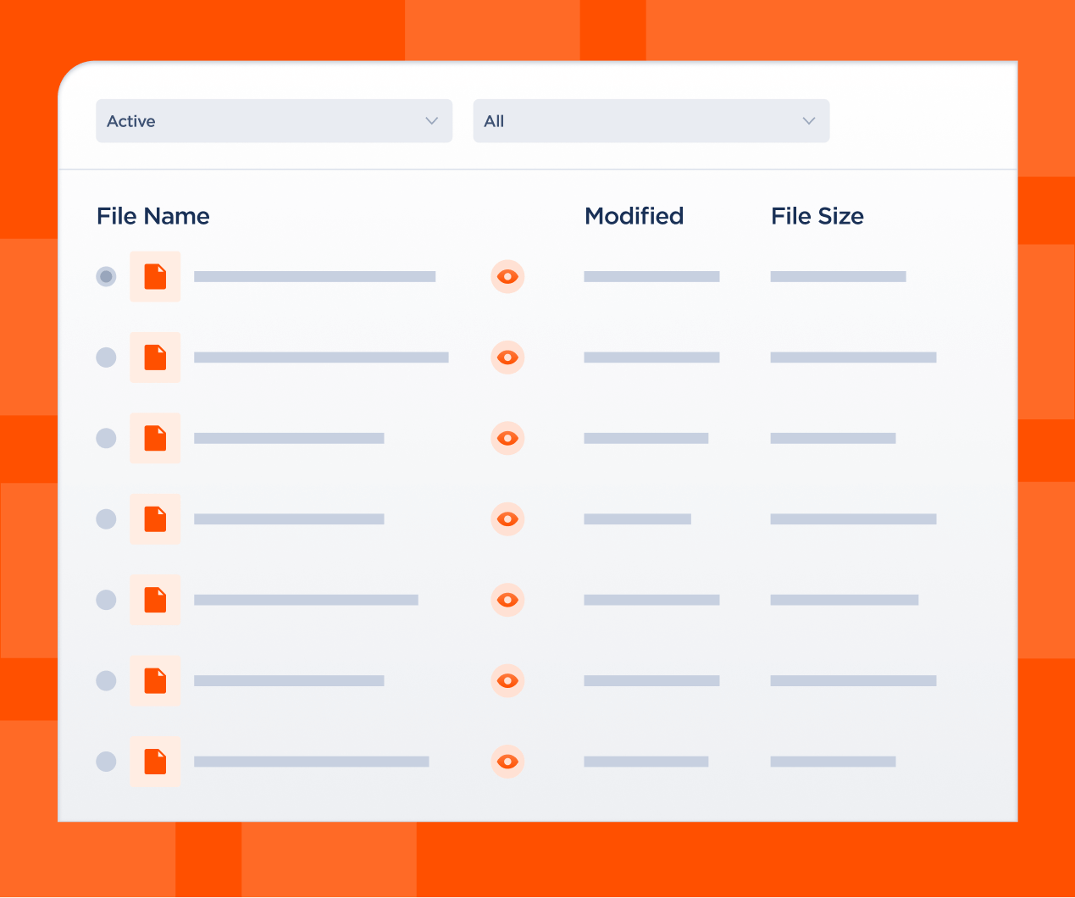Click the third row's document icon
This screenshot has width=1075, height=898.
155,438
